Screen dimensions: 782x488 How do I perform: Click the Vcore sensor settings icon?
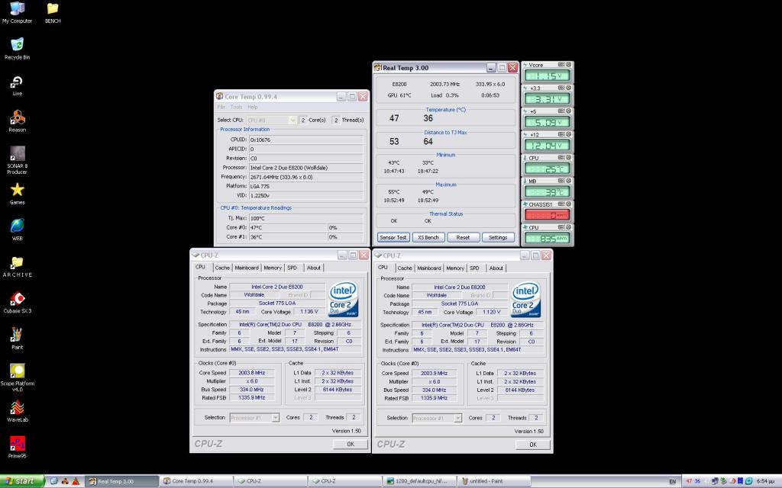pyautogui.click(x=561, y=65)
